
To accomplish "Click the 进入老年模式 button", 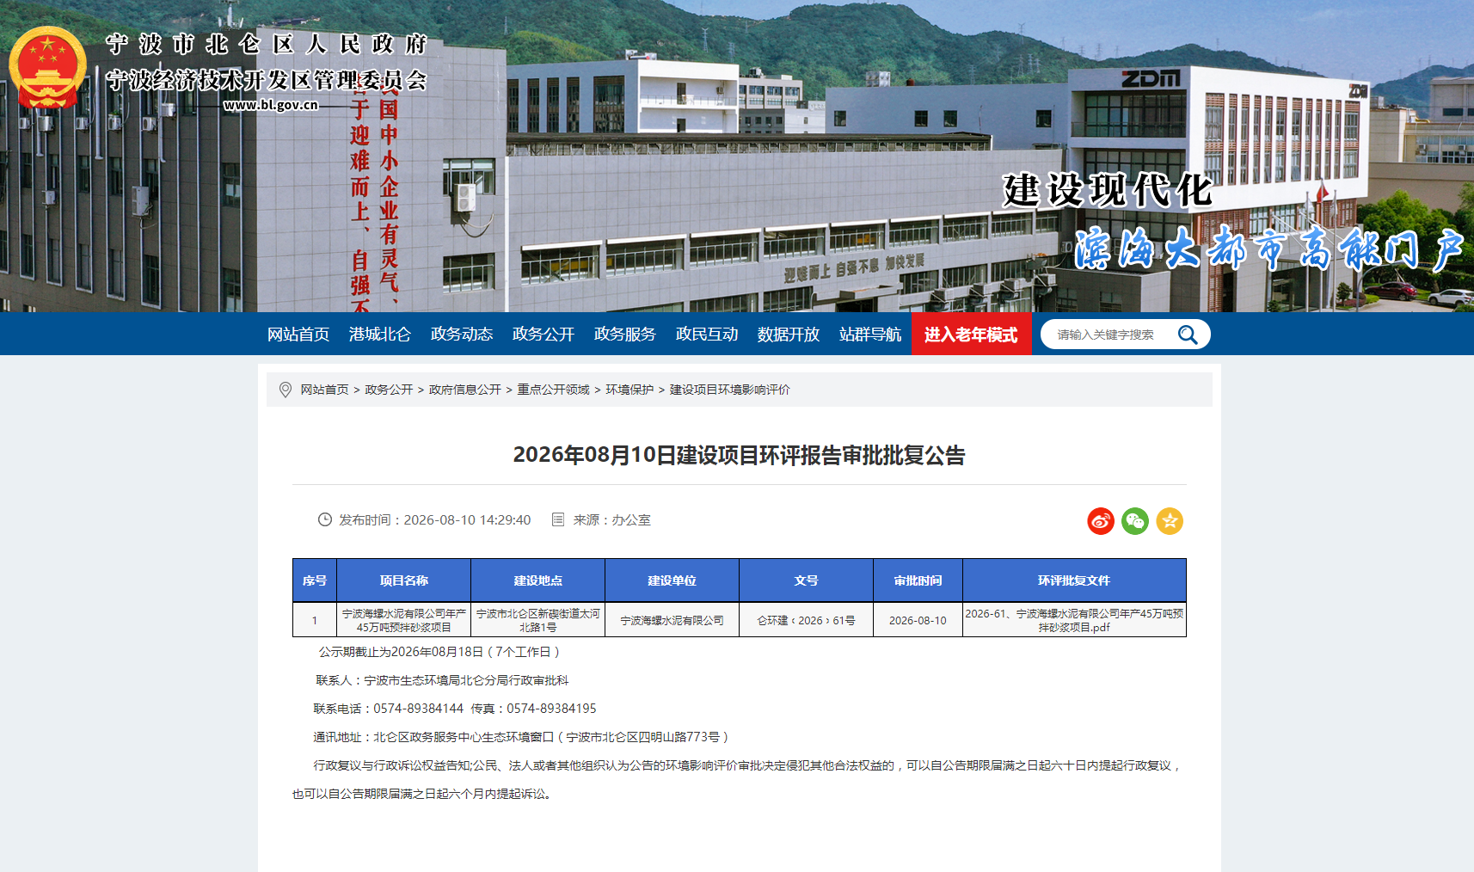I will 971,335.
